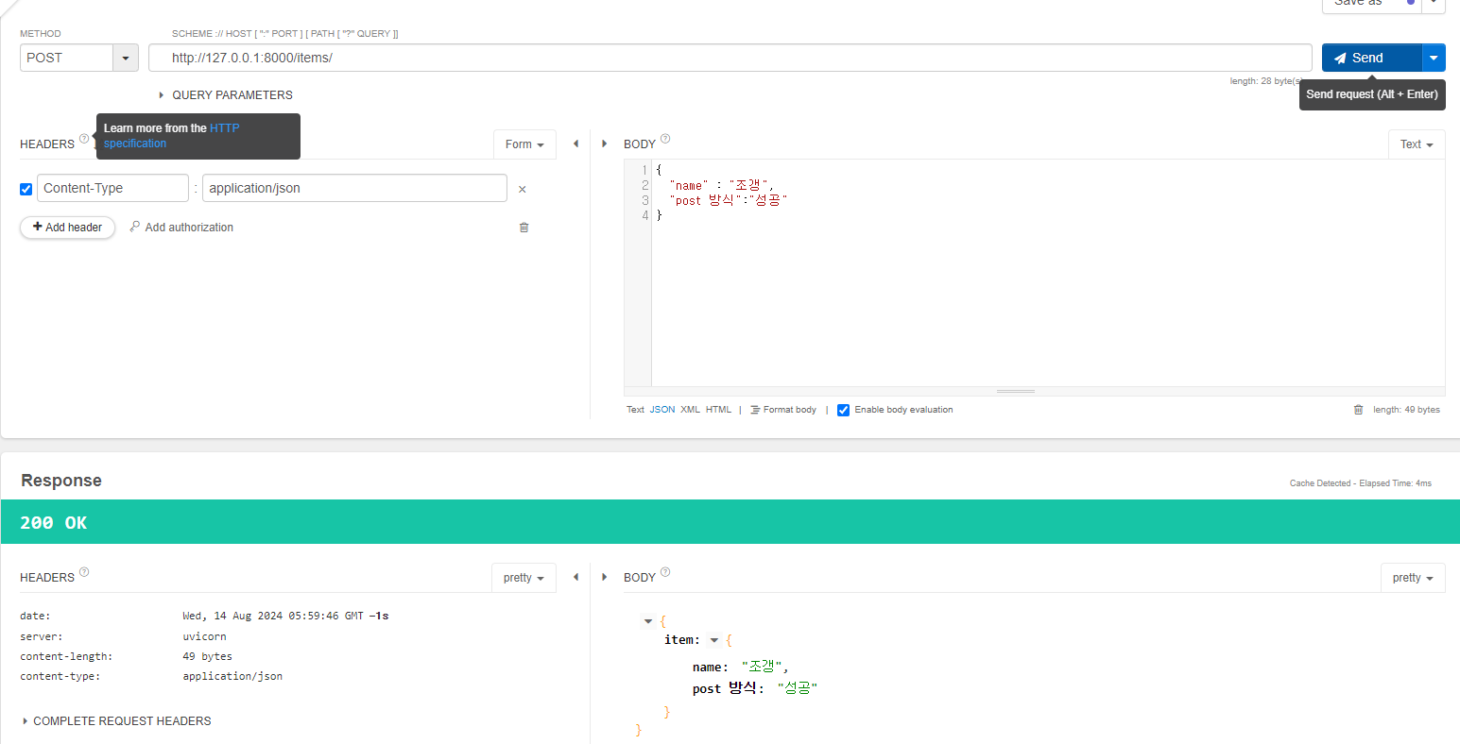1460x744 pixels.
Task: Select the response content-type application/json value
Action: (x=232, y=677)
